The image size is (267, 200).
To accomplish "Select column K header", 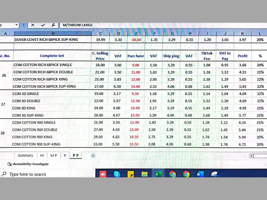I will tap(243, 34).
